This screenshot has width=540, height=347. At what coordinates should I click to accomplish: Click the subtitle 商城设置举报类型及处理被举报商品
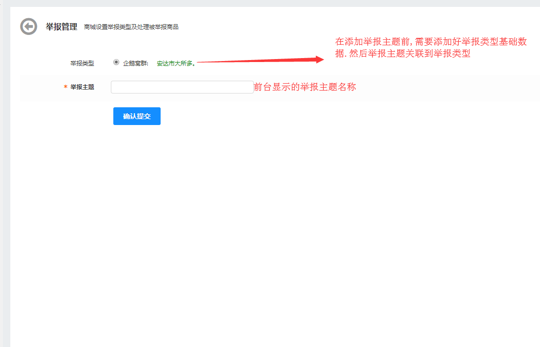point(131,27)
